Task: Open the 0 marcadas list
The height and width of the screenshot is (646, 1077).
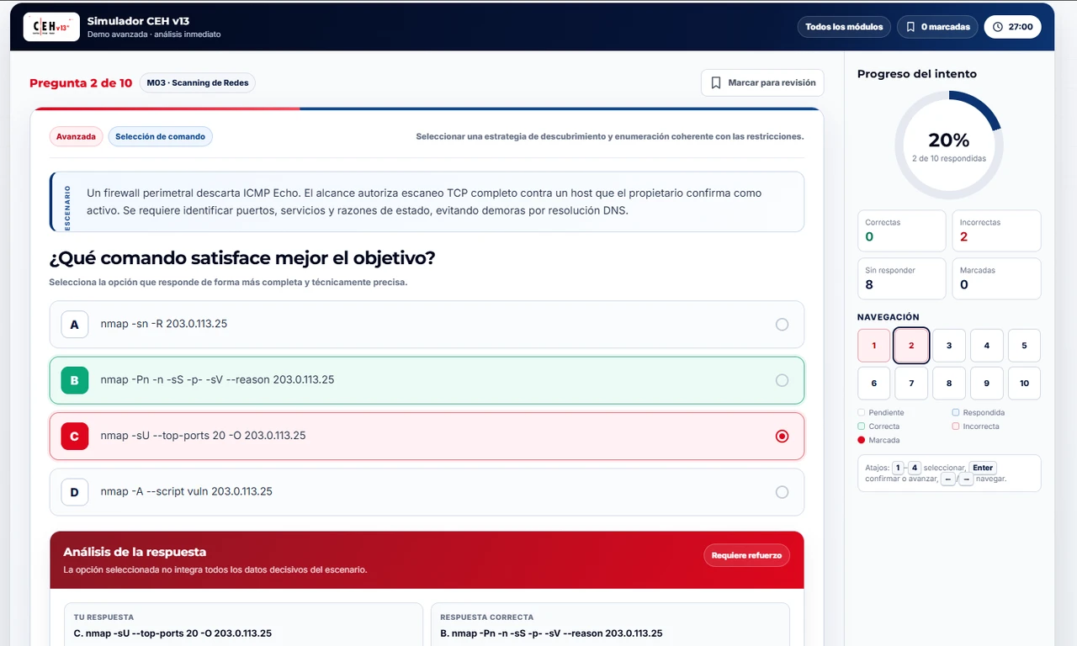Action: click(937, 27)
